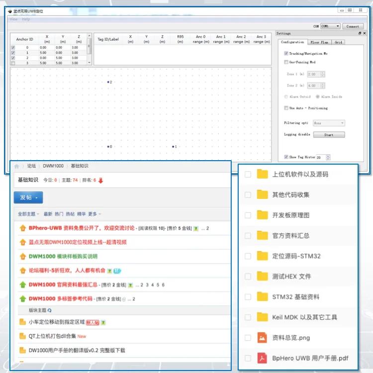
Task: Click the Connect button
Action: [353, 26]
